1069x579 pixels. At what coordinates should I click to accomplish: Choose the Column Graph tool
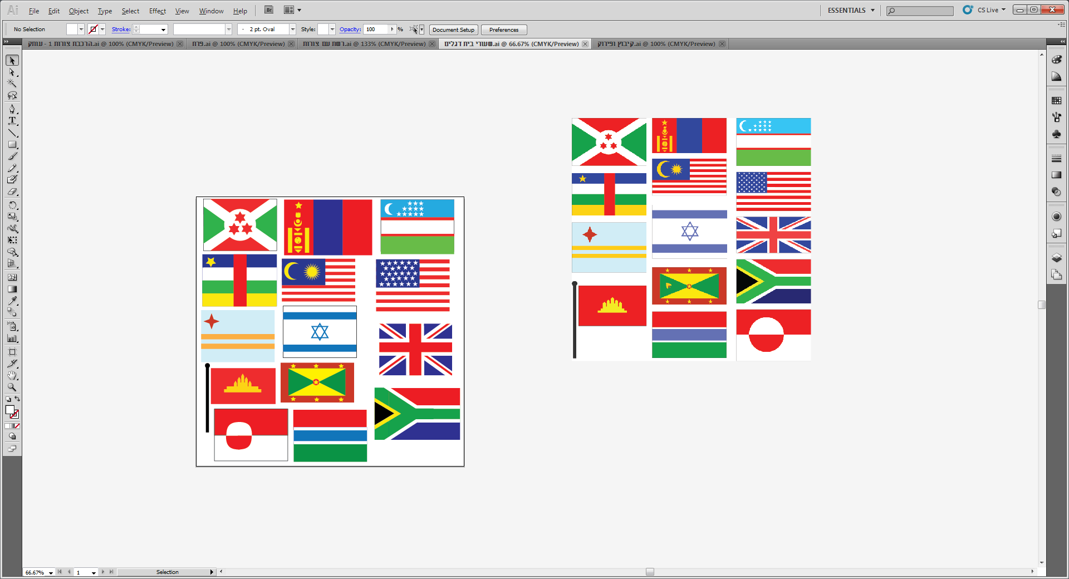[x=12, y=338]
